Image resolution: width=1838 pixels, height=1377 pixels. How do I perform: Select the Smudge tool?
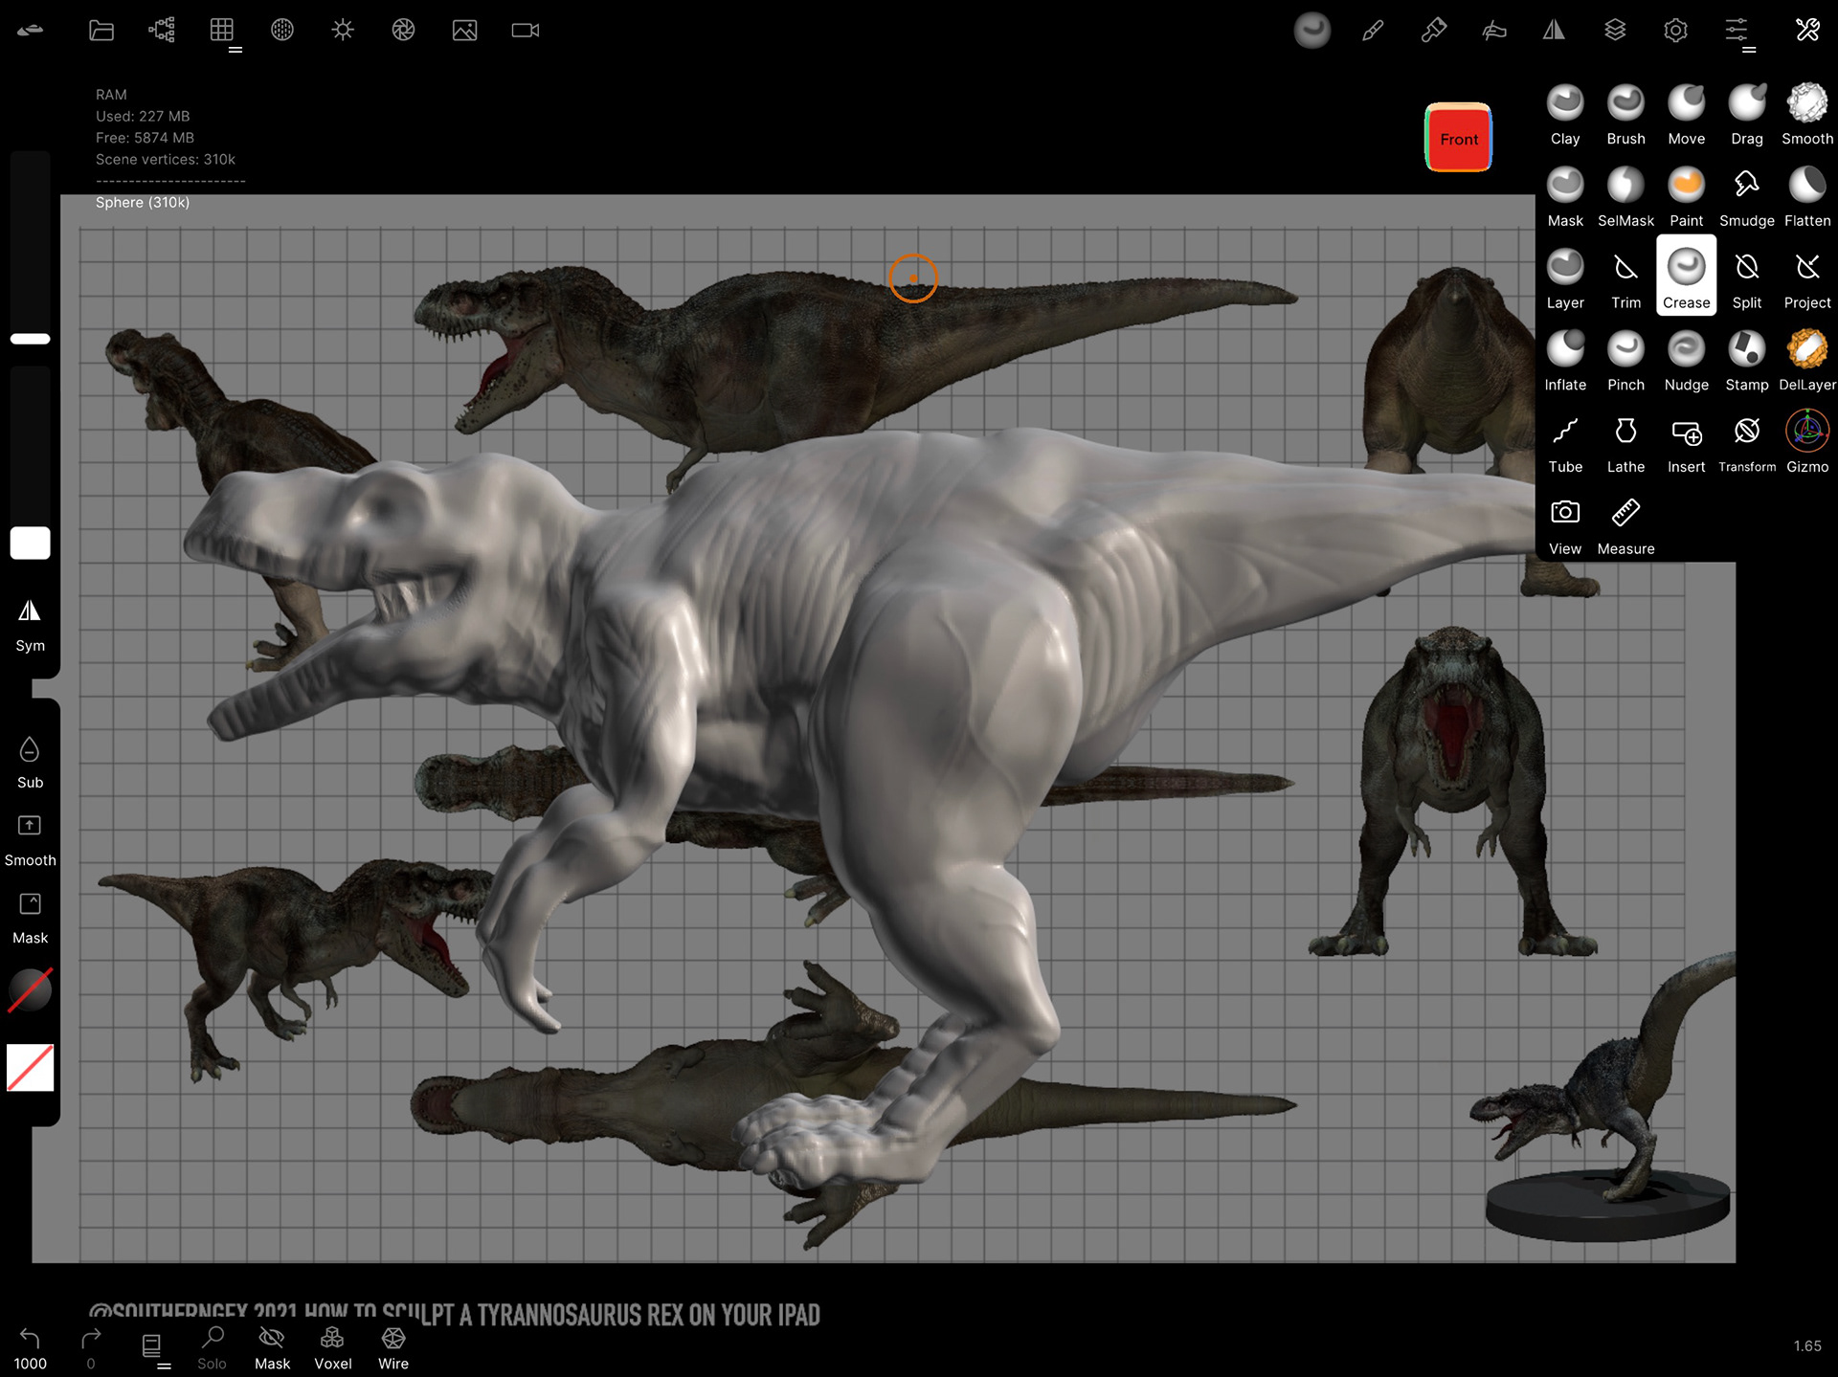[1746, 197]
